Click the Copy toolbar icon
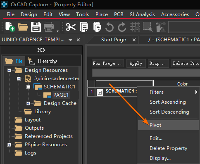The height and width of the screenshot is (164, 200). (x=84, y=27)
